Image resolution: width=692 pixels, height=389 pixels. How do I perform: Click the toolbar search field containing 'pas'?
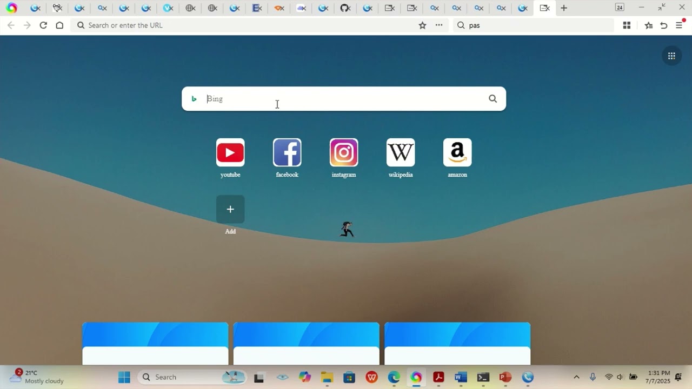(x=533, y=25)
